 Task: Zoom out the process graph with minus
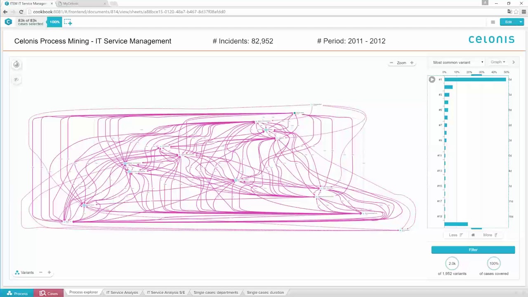[x=391, y=63]
